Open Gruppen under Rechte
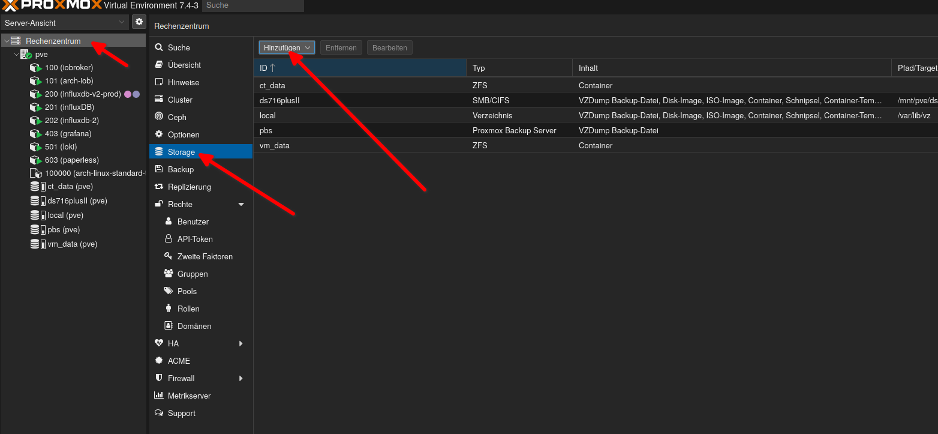 pos(201,274)
